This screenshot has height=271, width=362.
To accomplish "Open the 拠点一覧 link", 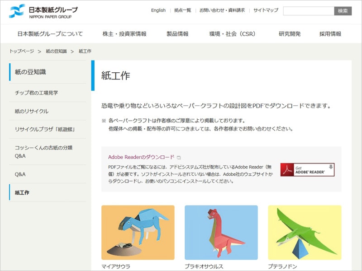I will (x=182, y=10).
